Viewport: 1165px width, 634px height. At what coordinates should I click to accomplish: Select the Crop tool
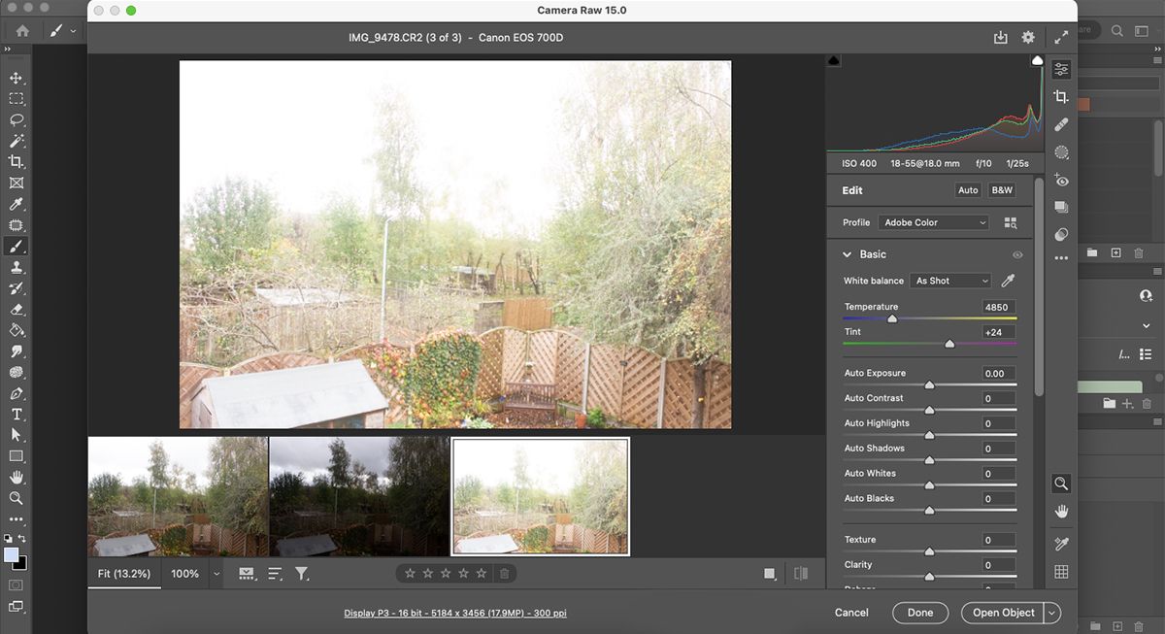point(1061,96)
